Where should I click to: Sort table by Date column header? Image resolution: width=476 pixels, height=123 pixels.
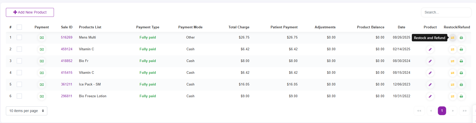point(401,27)
